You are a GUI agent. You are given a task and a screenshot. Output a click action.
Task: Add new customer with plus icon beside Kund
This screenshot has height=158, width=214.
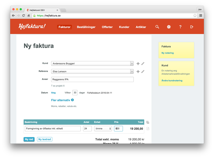[138, 64]
